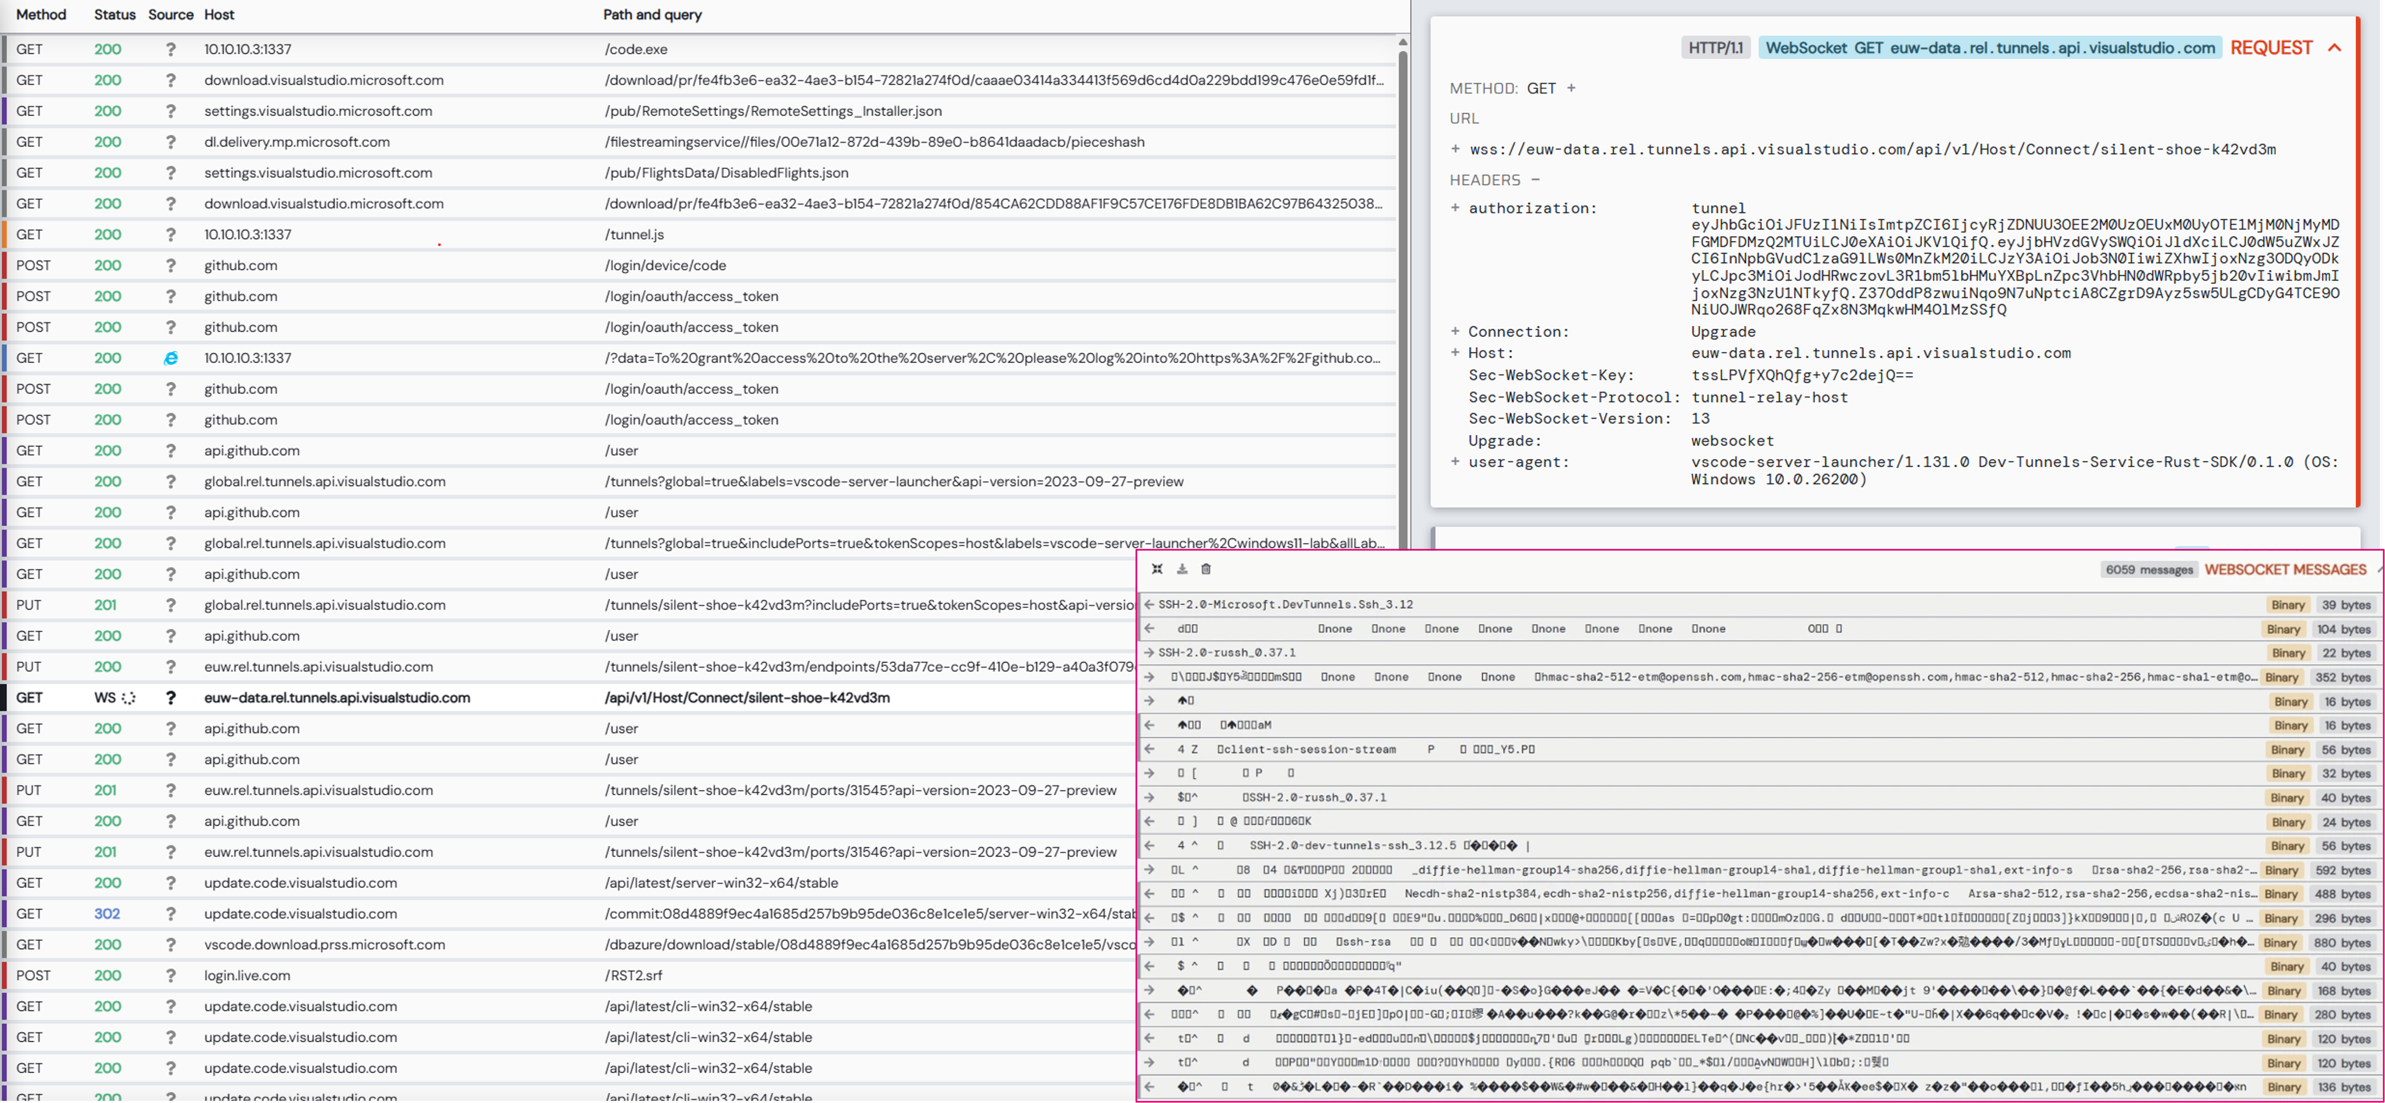Screen dimensions: 2385x1103
Task: Click the Binary tag on the 352 bytes message
Action: click(x=2282, y=677)
